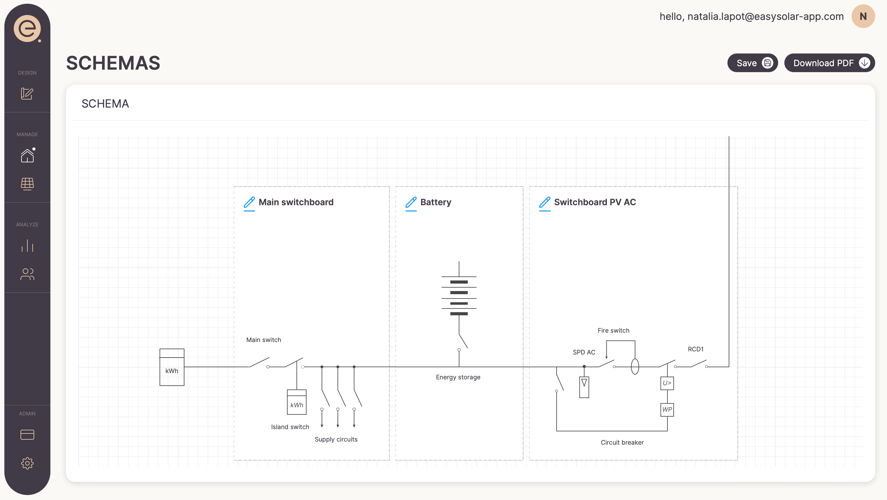Open the user avatar menu labeled N
The image size is (887, 500).
(863, 16)
